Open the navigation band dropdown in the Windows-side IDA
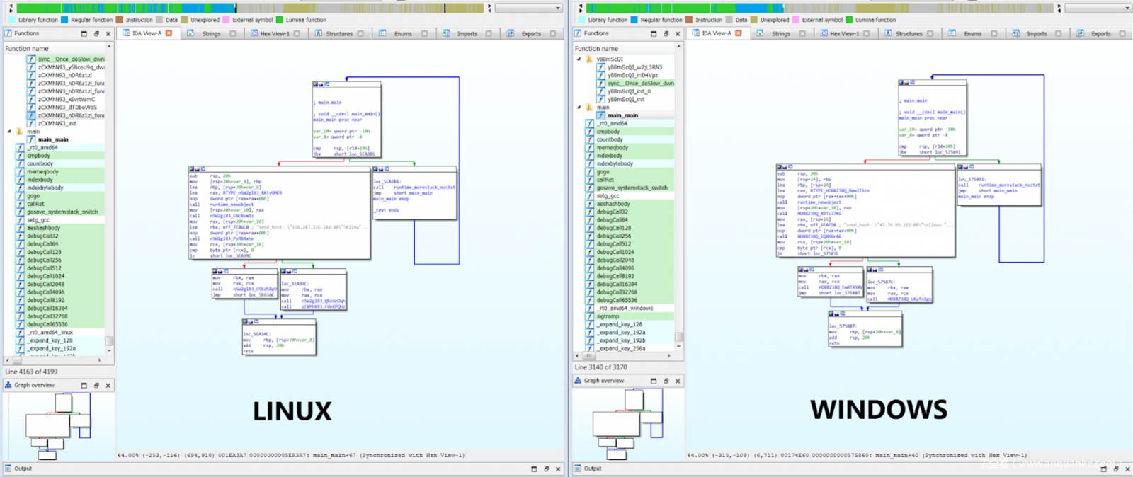Screen dimensions: 1133x477 pyautogui.click(x=1127, y=8)
